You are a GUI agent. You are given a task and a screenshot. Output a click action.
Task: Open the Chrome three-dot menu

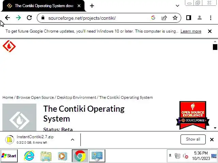click(211, 18)
